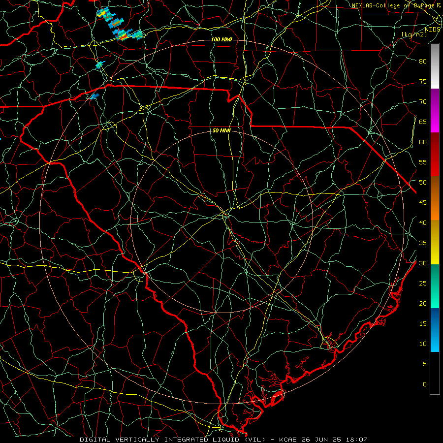Click the 70 value on the color scale
443x443 pixels.
[423, 102]
